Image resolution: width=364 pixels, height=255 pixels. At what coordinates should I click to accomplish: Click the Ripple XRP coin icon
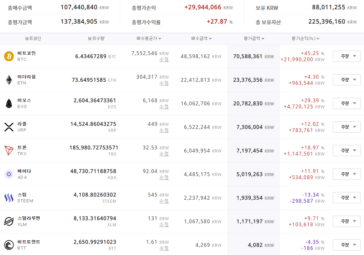[9, 127]
